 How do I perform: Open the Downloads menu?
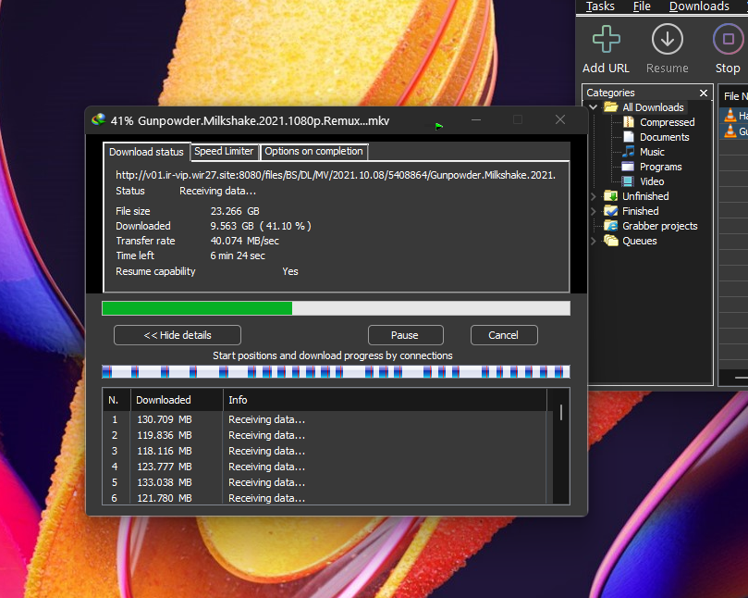click(x=699, y=6)
